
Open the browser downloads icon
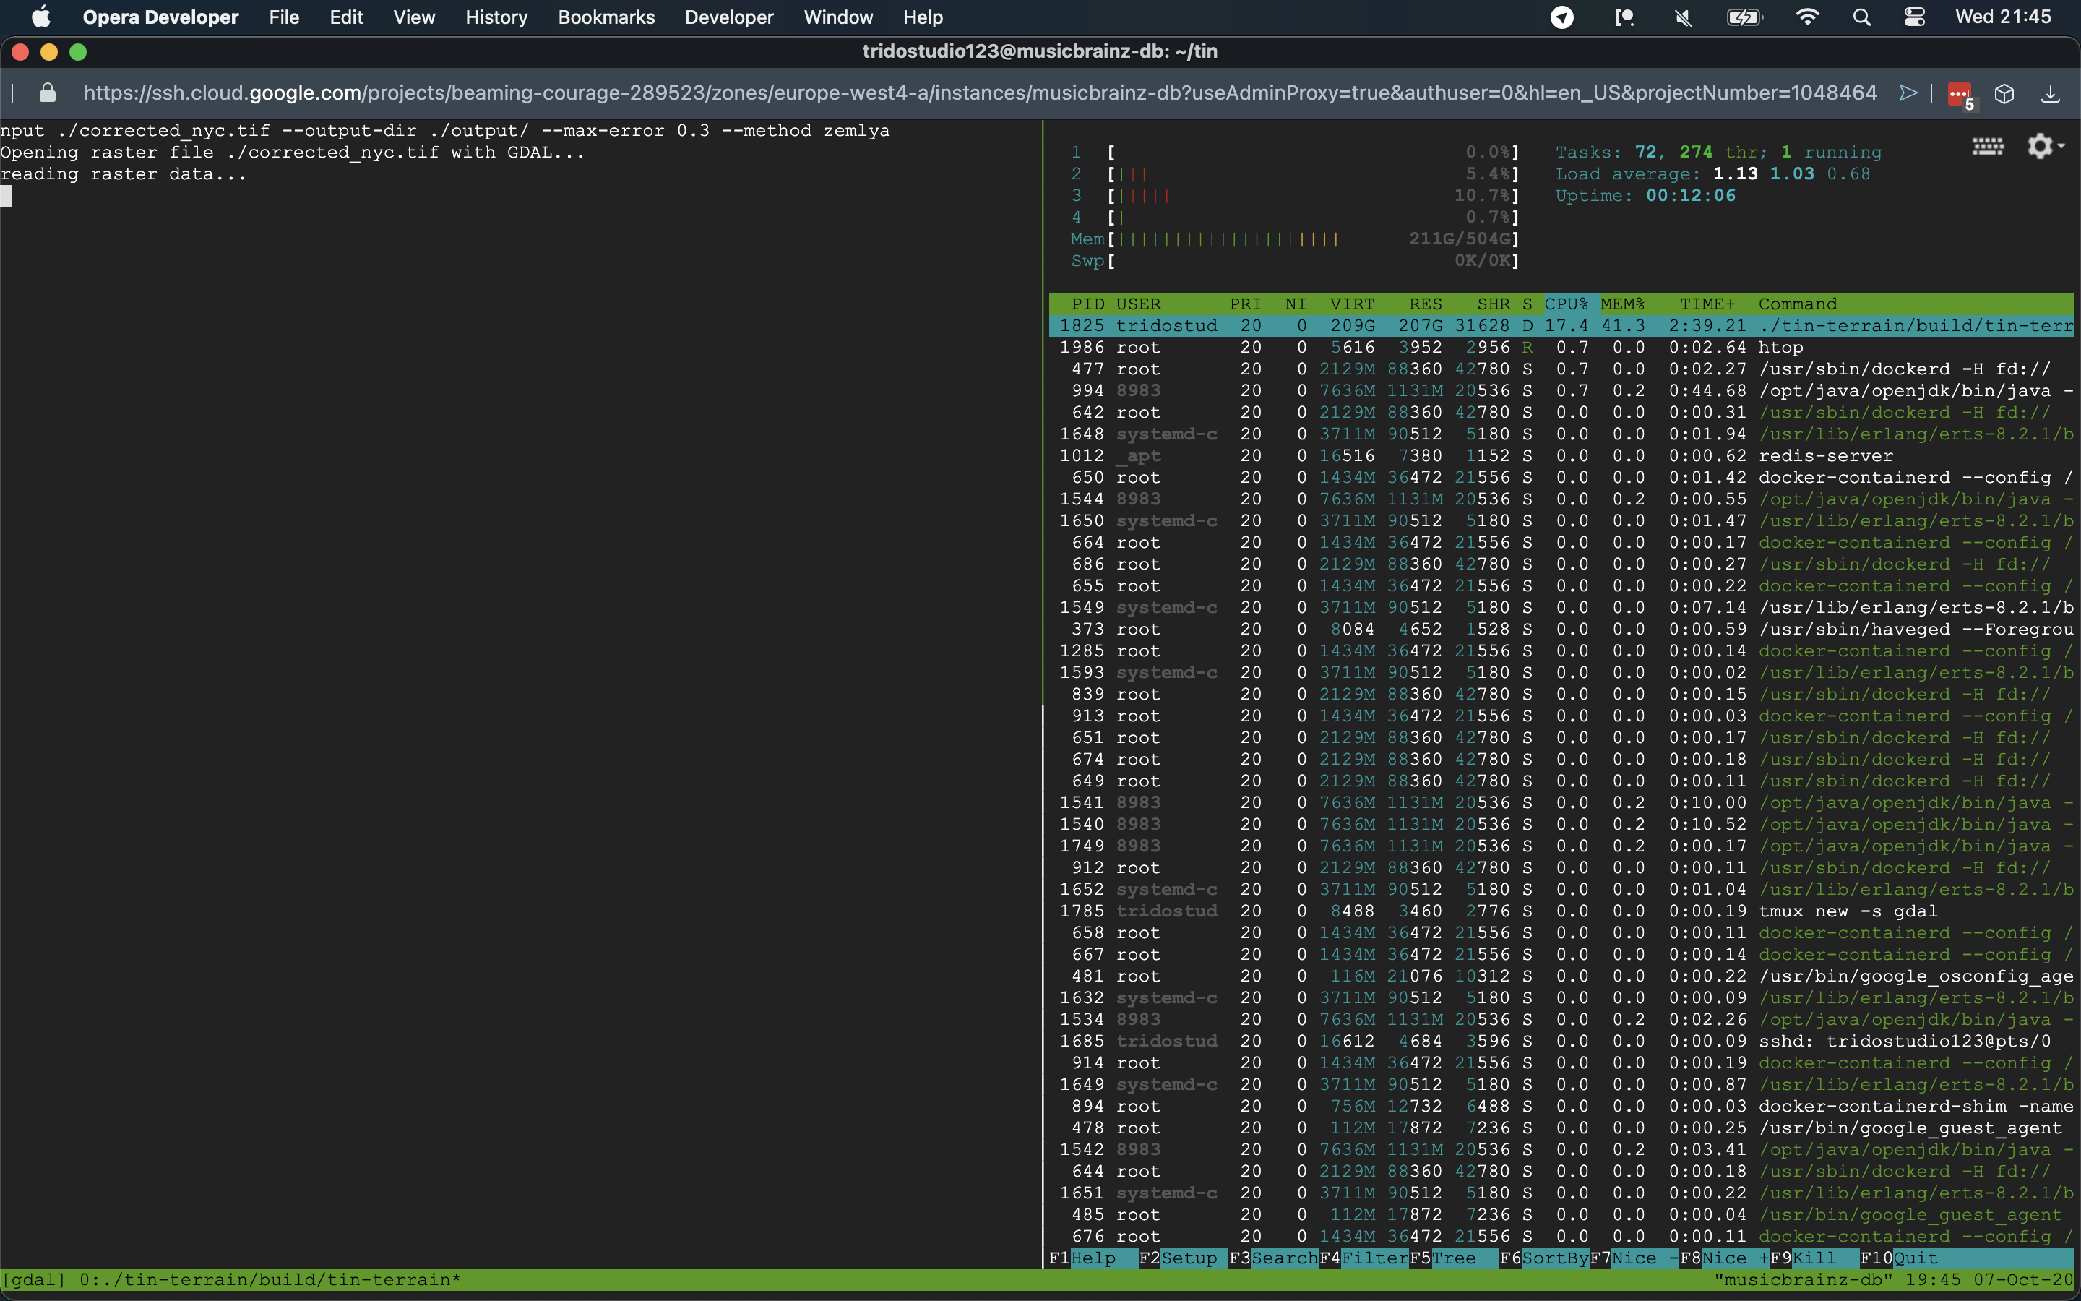click(x=2051, y=94)
